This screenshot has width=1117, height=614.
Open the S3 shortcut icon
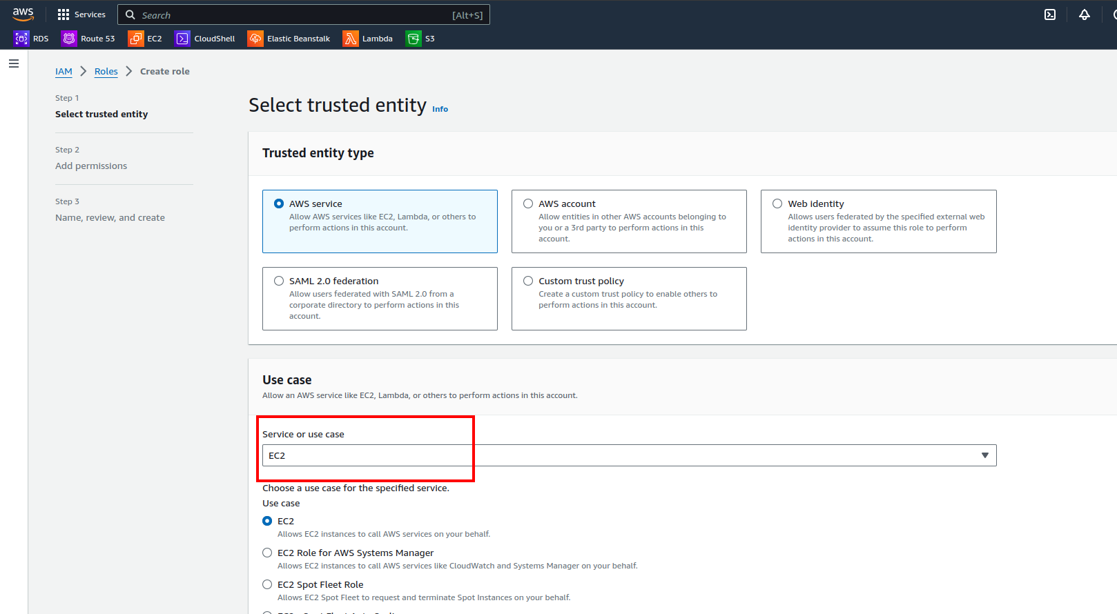tap(414, 39)
